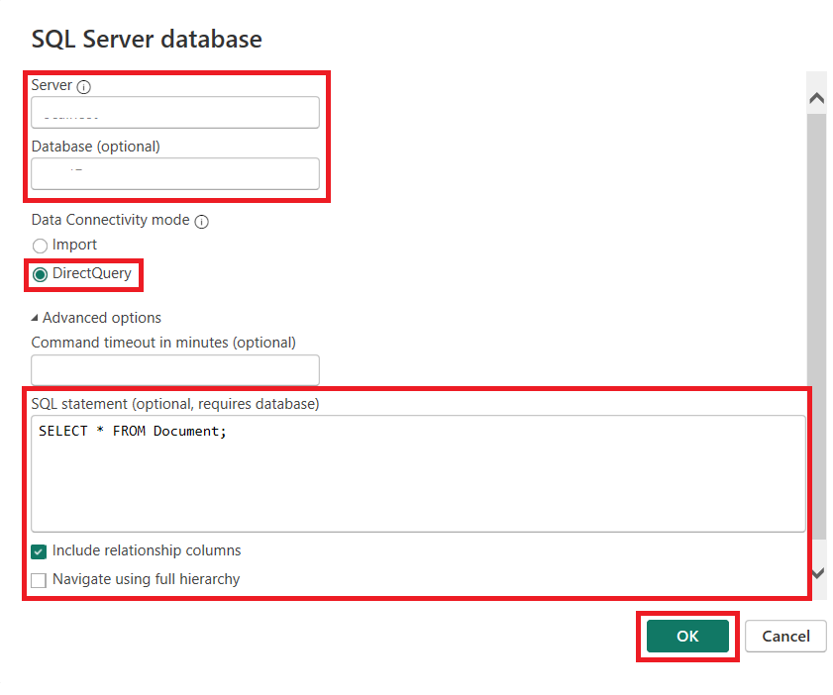Viewport: 833px width, 695px height.
Task: Focus the Server input field
Action: [x=175, y=112]
